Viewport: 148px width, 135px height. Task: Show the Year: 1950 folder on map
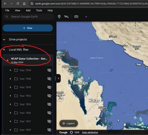pyautogui.click(x=49, y=96)
